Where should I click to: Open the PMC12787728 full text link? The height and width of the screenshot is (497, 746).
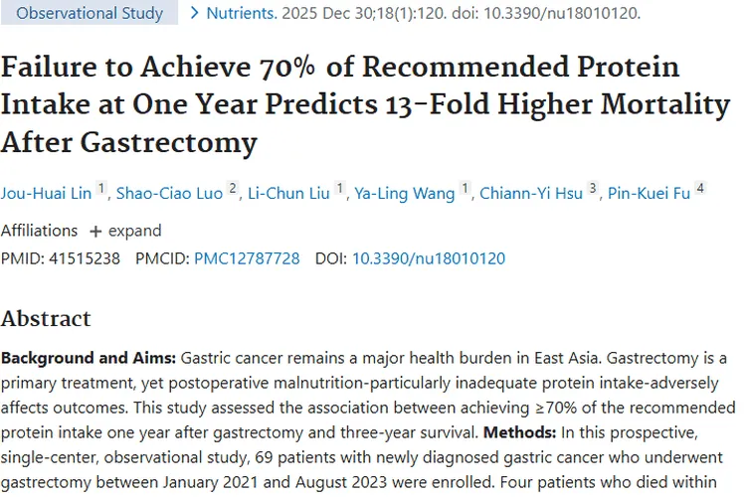click(x=247, y=258)
